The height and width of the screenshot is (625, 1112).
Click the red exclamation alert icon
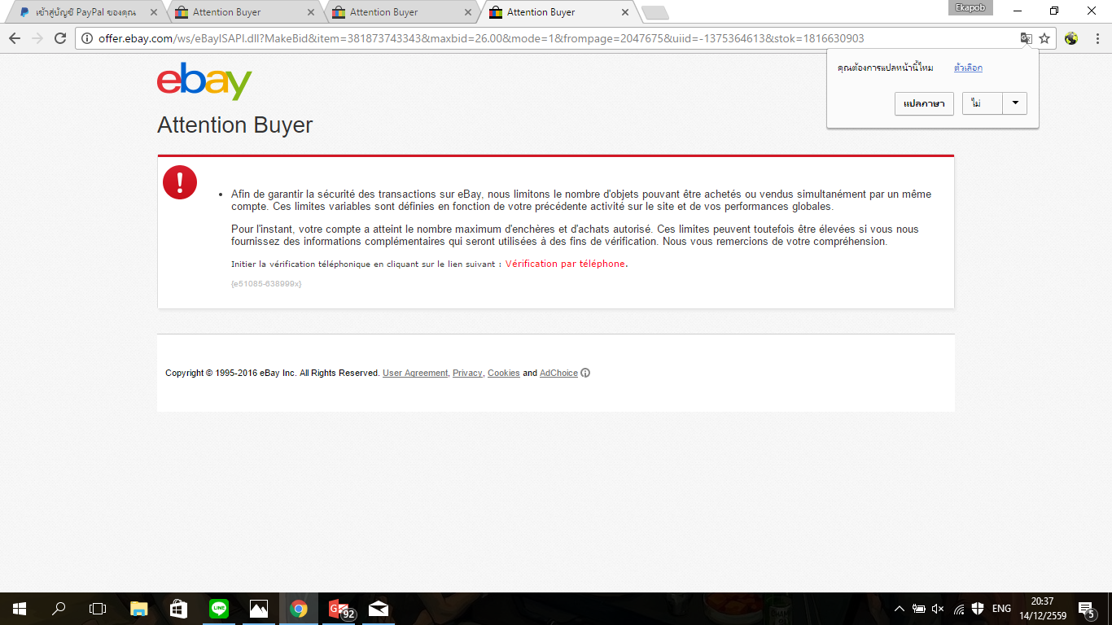point(180,182)
